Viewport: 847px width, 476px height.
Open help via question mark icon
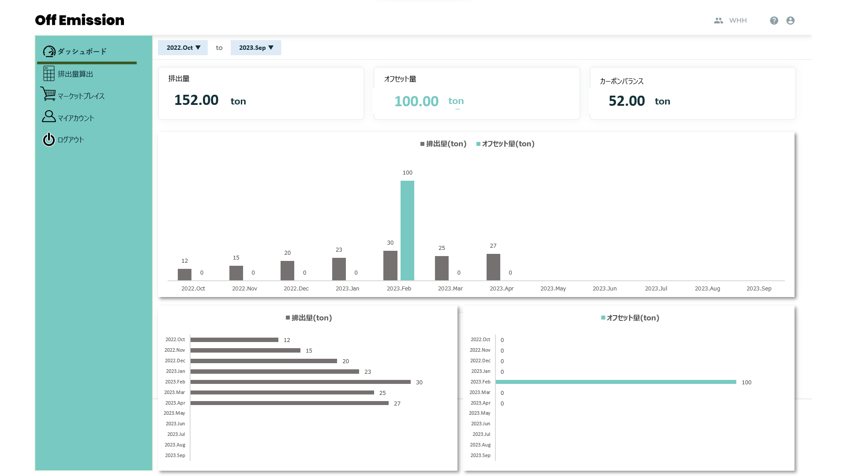pos(774,21)
